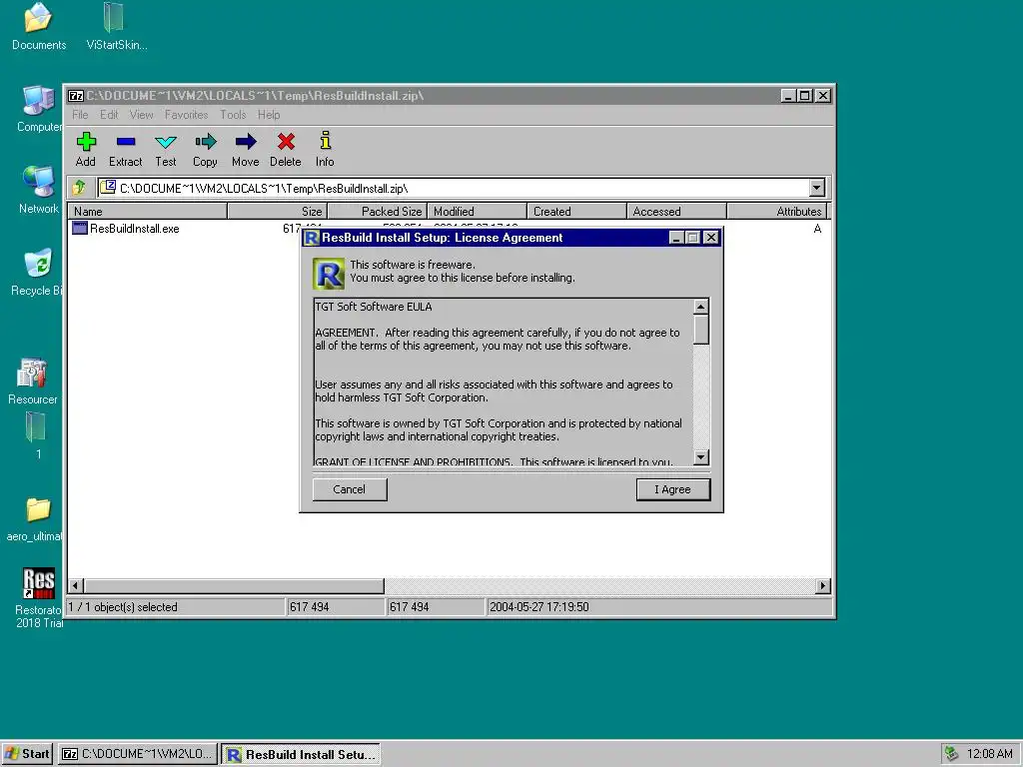
Task: Click the red Delete icon
Action: pyautogui.click(x=286, y=142)
